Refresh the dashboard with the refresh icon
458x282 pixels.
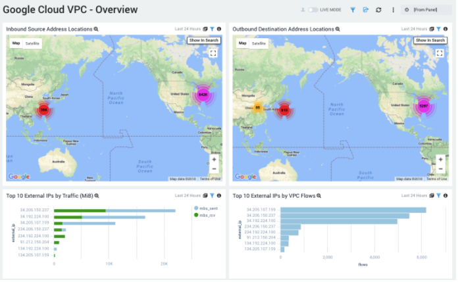coord(378,10)
